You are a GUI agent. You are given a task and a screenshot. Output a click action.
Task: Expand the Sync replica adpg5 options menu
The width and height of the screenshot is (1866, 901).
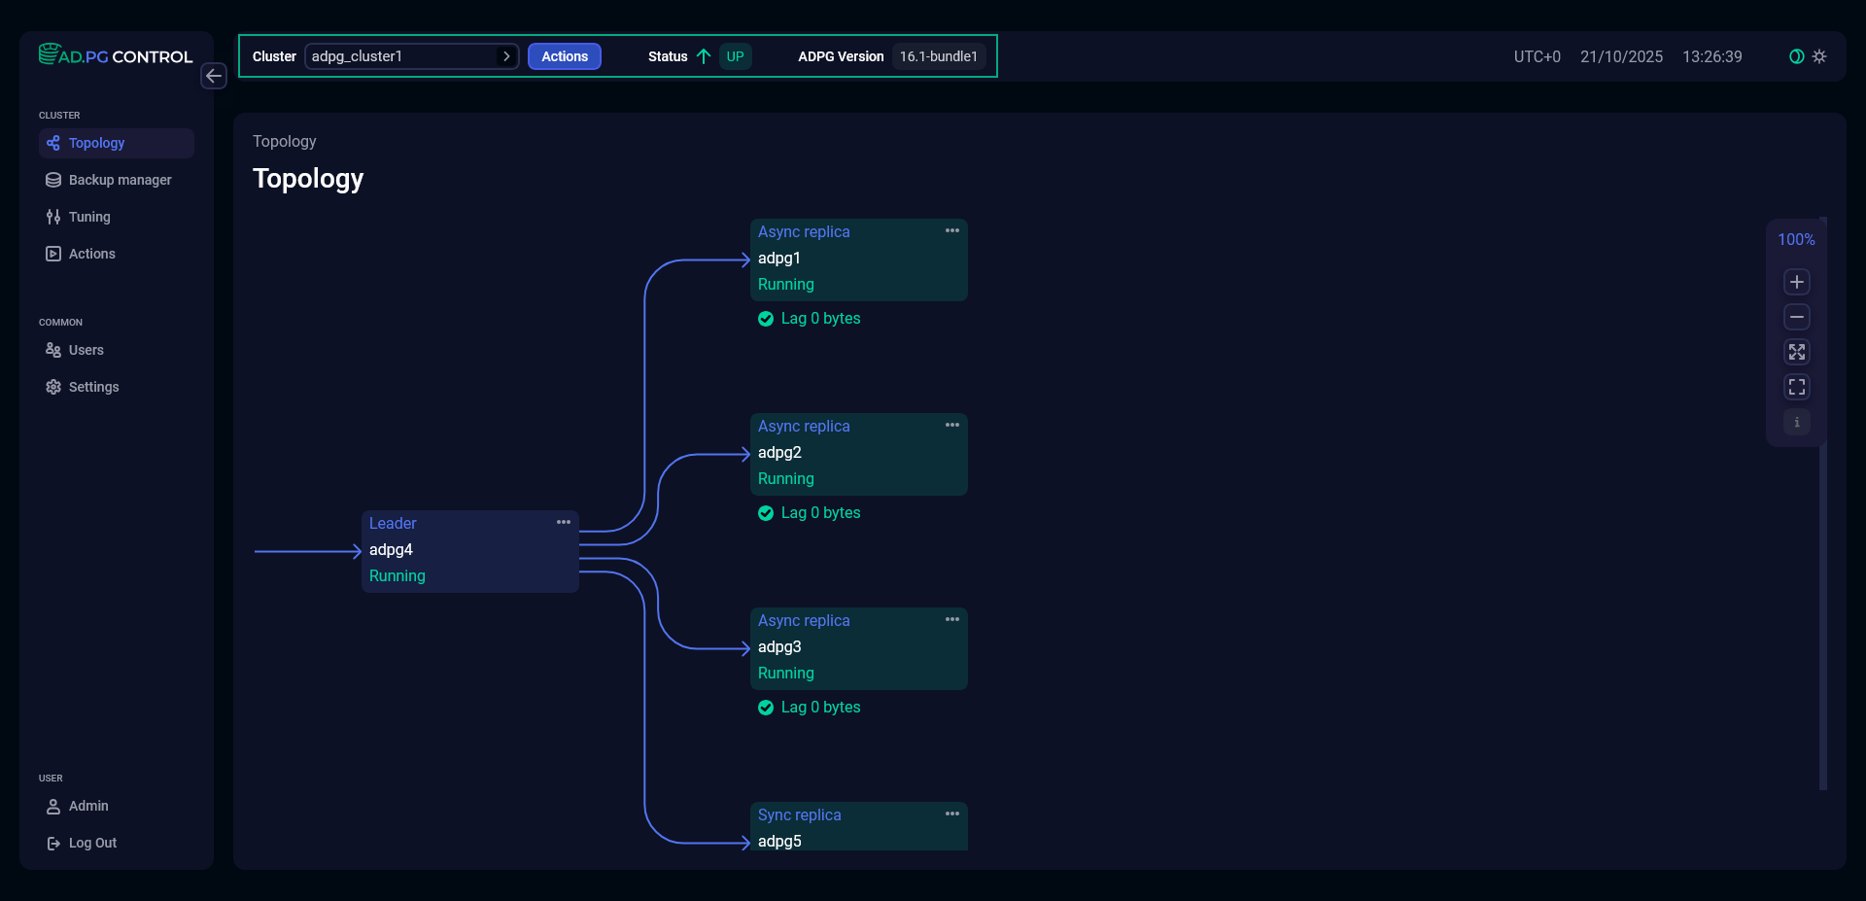(952, 814)
